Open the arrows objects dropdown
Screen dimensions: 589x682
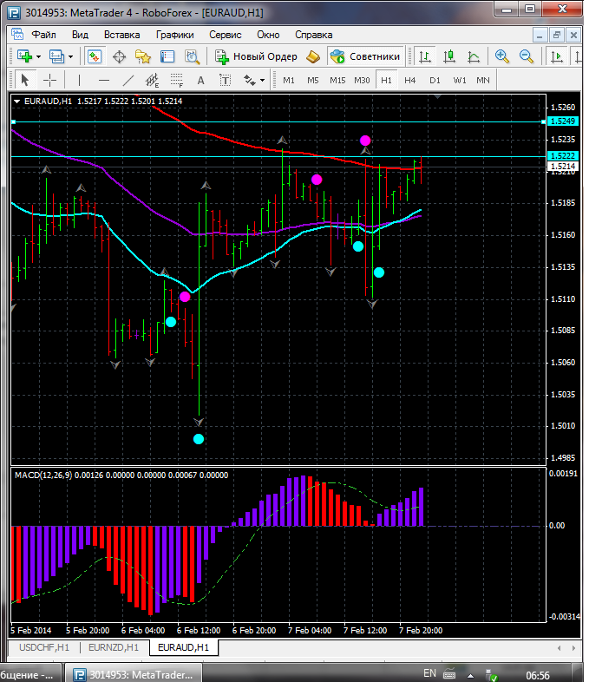click(x=262, y=80)
